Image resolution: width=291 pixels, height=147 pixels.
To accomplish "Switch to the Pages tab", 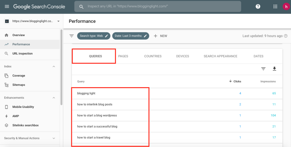I will point(123,56).
